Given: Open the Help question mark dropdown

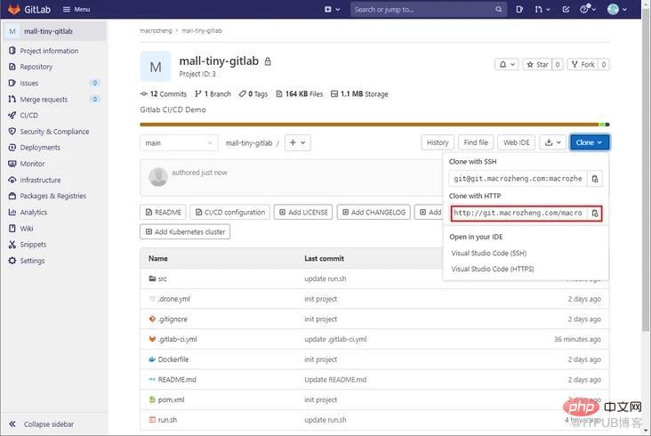Looking at the screenshot, I should (588, 9).
